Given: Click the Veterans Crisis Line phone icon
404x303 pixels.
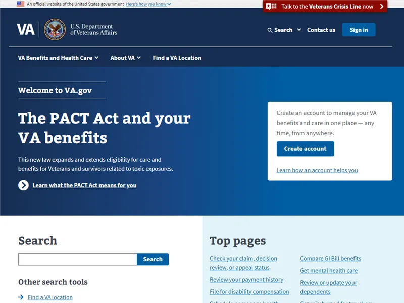Looking at the screenshot, I should coord(271,7).
